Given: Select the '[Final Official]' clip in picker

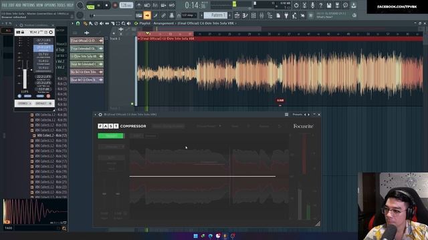Looking at the screenshot, I should [87, 41].
